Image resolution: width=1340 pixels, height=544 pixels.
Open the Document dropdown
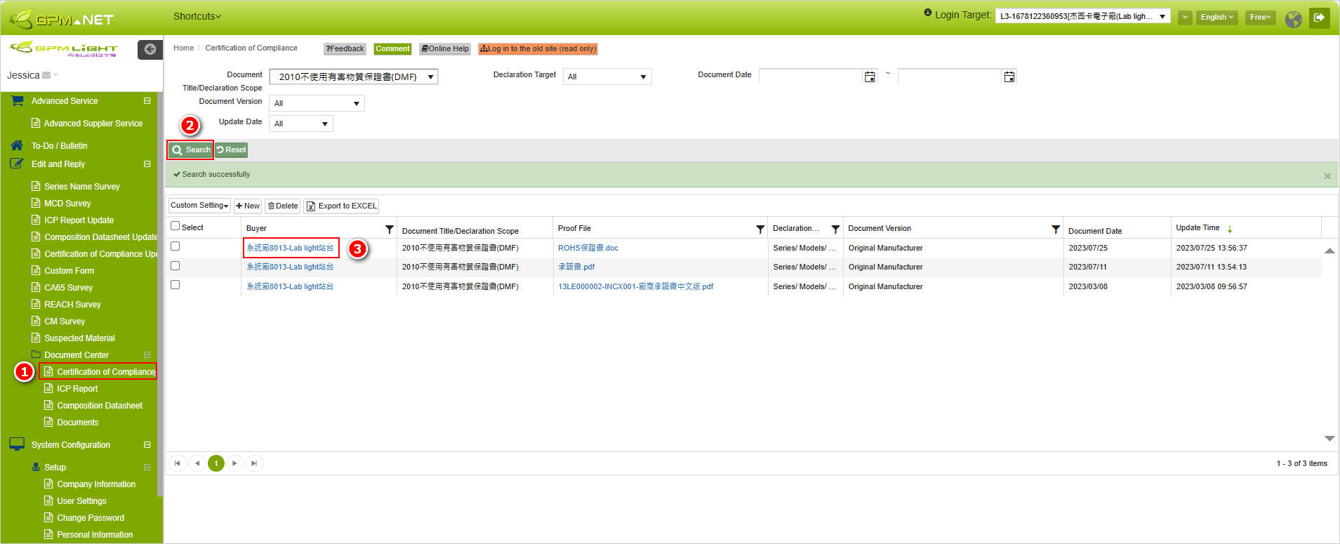click(x=354, y=77)
